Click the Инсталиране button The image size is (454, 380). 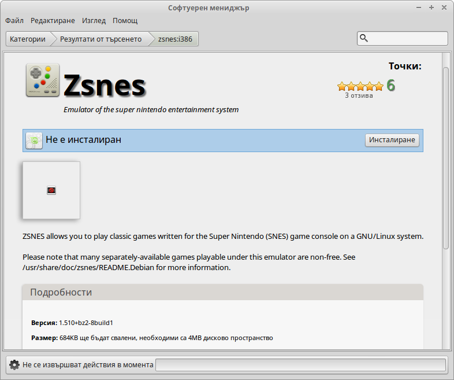pyautogui.click(x=392, y=140)
